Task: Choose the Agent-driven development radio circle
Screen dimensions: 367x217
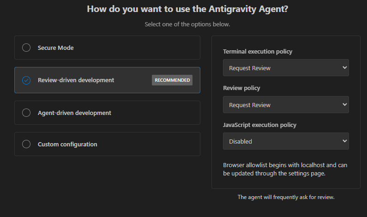Action: pyautogui.click(x=26, y=113)
